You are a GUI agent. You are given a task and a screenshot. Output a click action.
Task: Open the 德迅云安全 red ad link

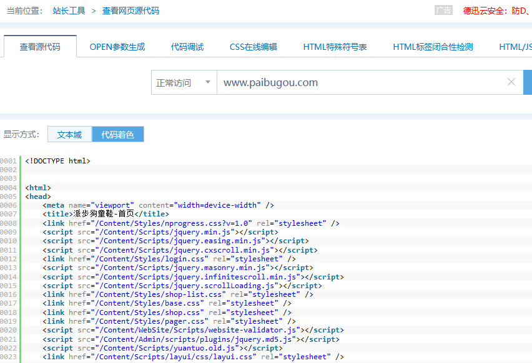coord(497,11)
